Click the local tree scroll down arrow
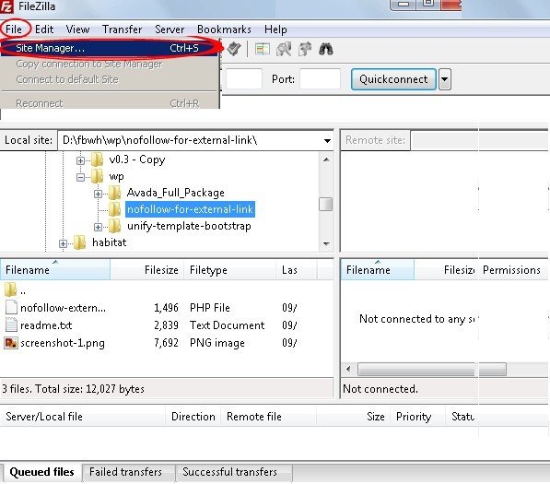The image size is (550, 484). click(x=326, y=243)
